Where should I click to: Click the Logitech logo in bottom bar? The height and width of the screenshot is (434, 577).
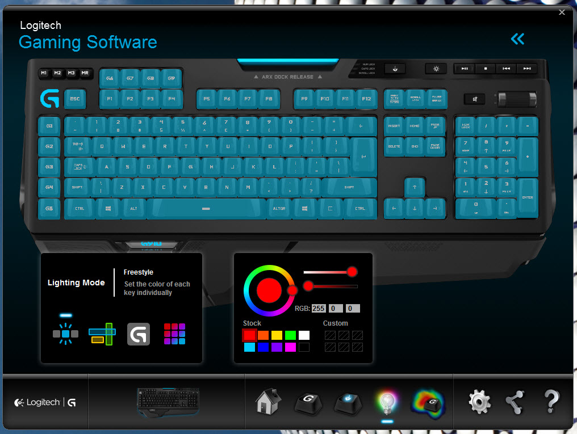tap(45, 402)
